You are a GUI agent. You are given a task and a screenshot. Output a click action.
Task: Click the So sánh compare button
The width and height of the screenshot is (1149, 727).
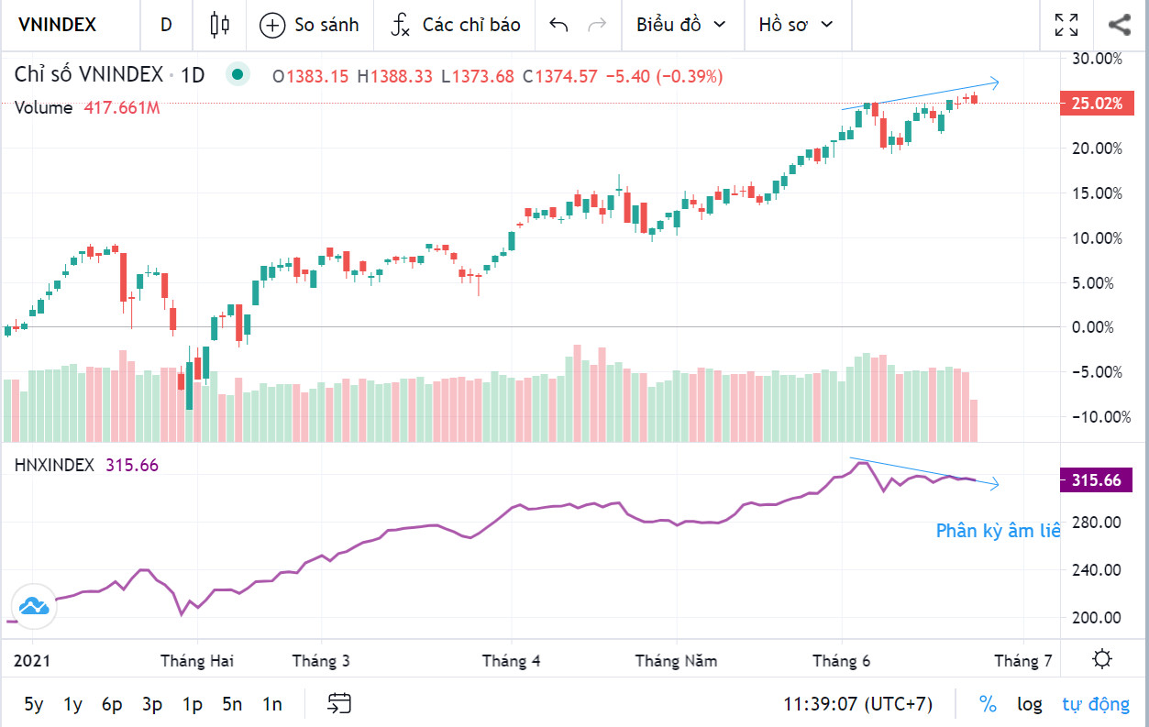pos(310,25)
